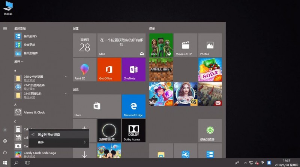Open the calendar tile showing 28
This screenshot has width=300, height=167.
pyautogui.click(x=85, y=45)
